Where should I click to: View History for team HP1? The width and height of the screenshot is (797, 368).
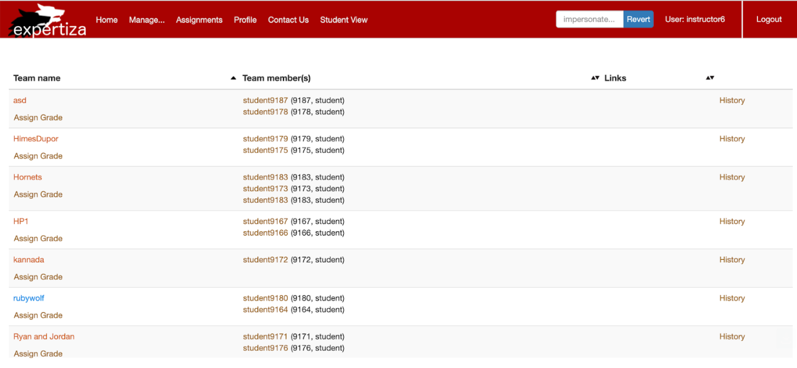732,221
